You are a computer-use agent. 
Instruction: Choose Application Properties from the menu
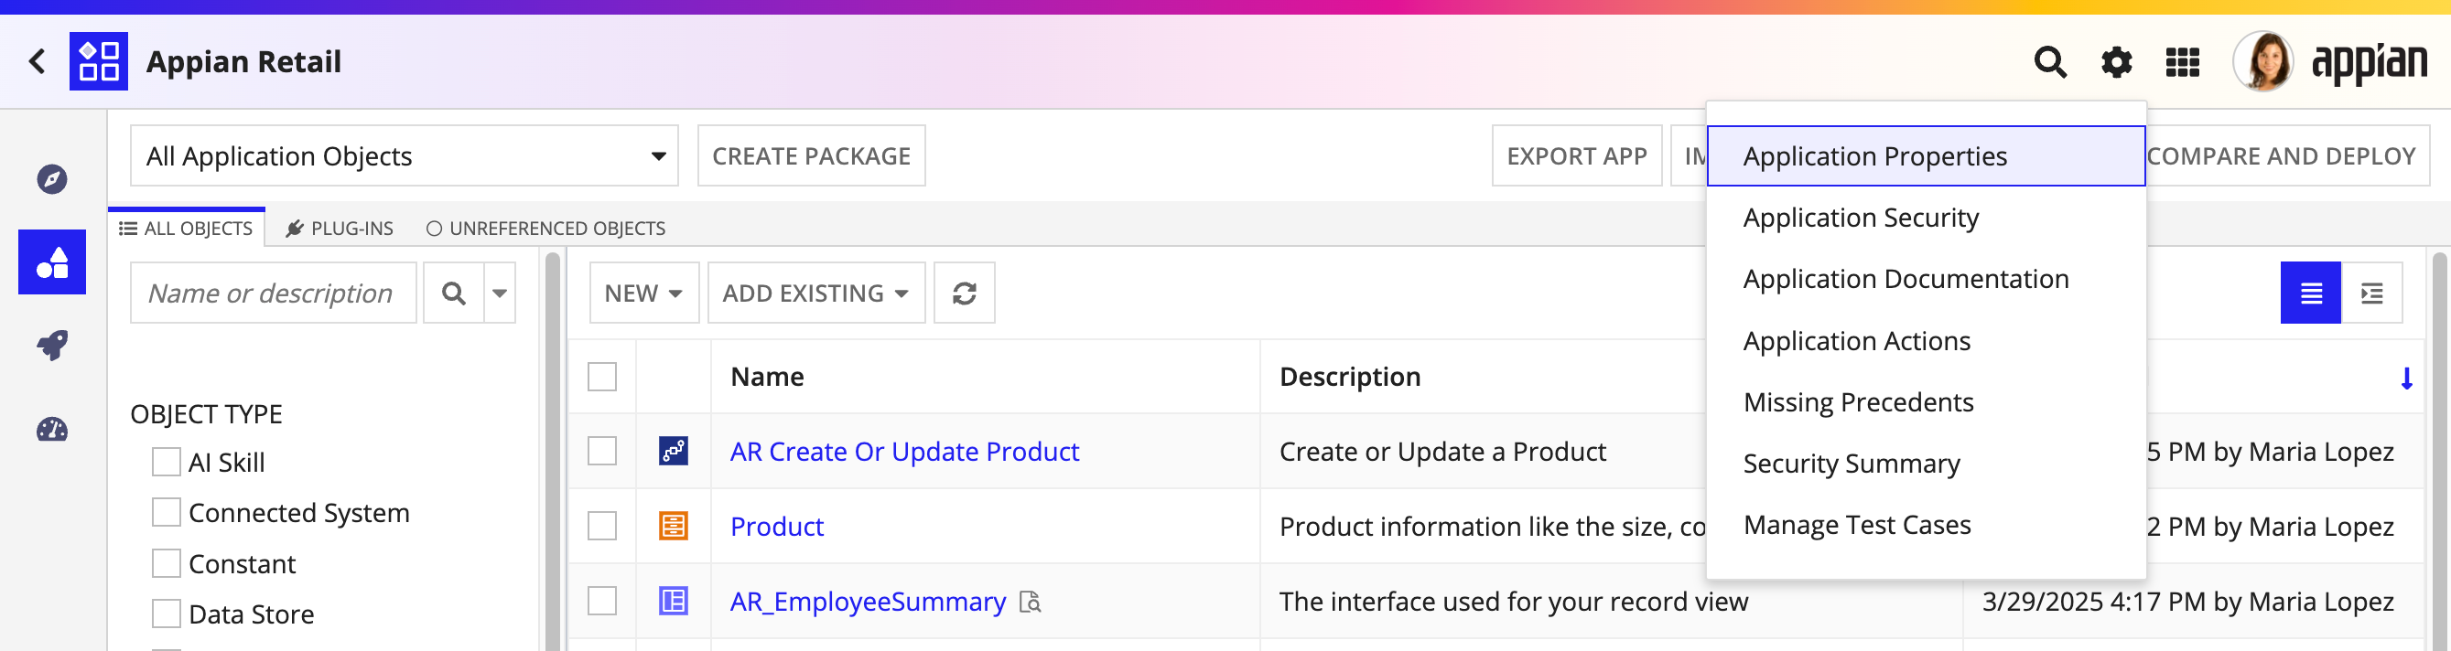pos(1926,155)
